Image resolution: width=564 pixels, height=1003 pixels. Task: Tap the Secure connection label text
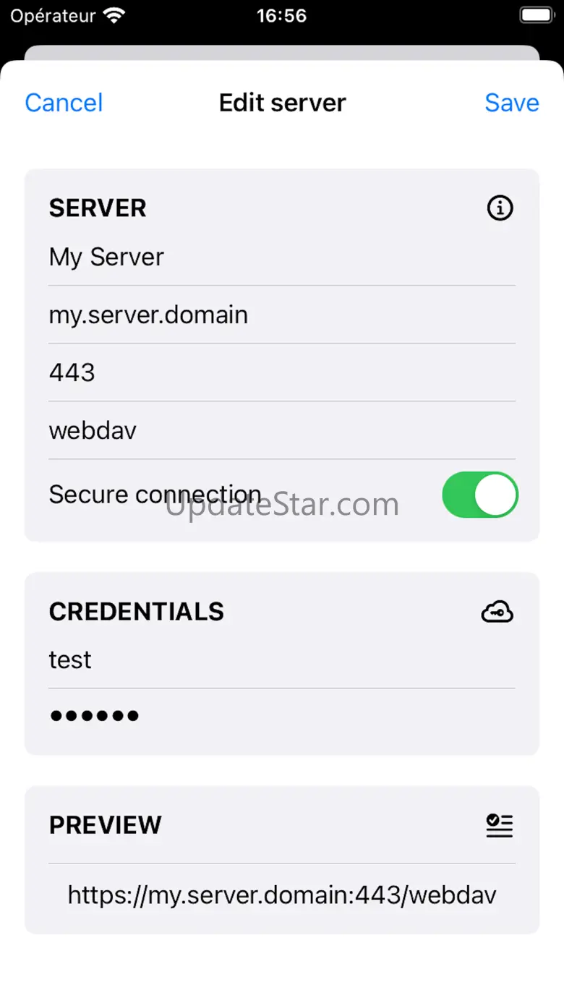155,495
